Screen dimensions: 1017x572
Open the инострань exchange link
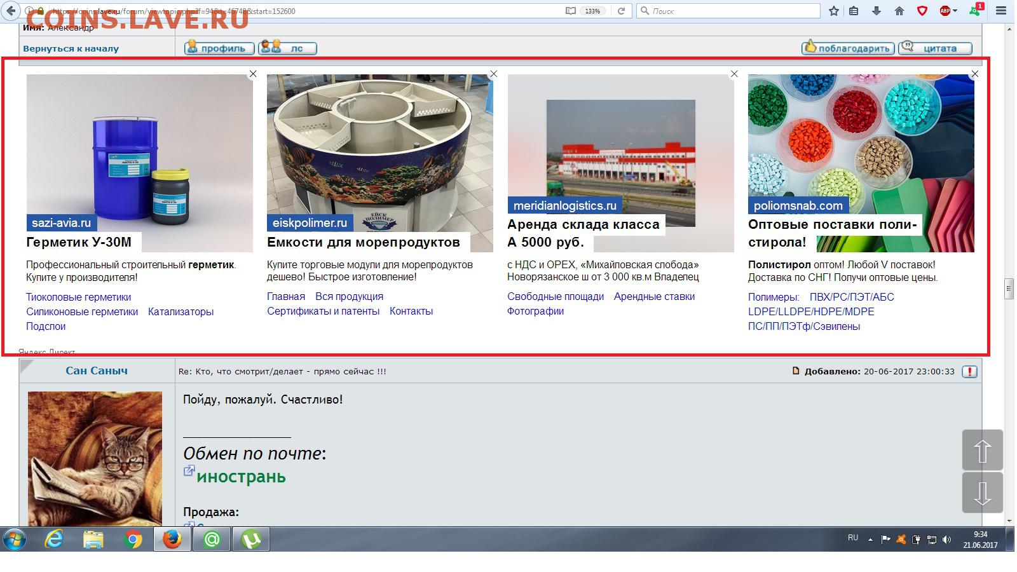click(241, 476)
